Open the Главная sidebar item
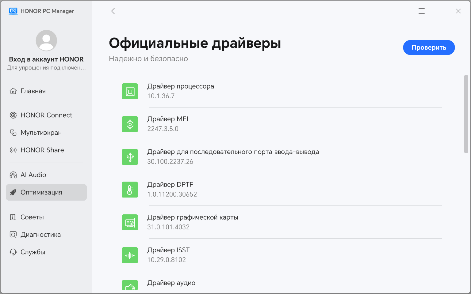This screenshot has width=471, height=294. (33, 91)
